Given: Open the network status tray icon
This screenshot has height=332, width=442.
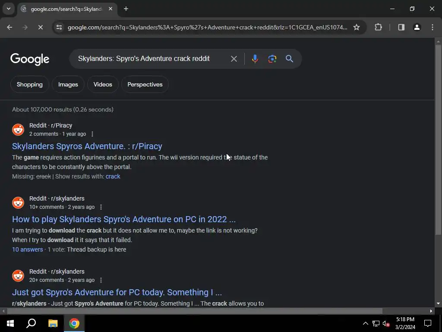Looking at the screenshot, I should coord(376,323).
